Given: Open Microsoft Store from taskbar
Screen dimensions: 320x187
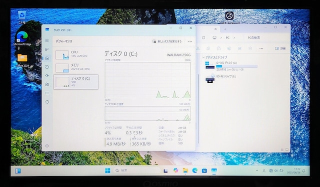Looking at the screenshot, I should [x=204, y=171].
